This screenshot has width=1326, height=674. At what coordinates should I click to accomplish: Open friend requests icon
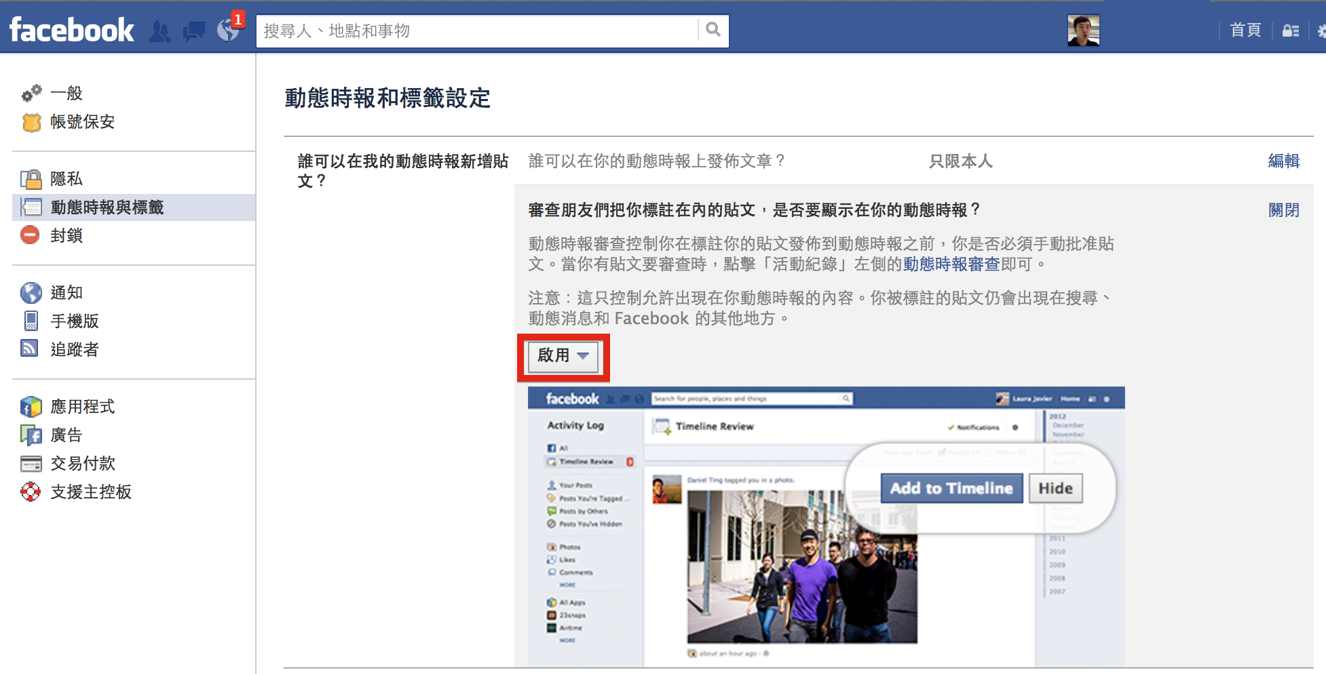pos(160,31)
